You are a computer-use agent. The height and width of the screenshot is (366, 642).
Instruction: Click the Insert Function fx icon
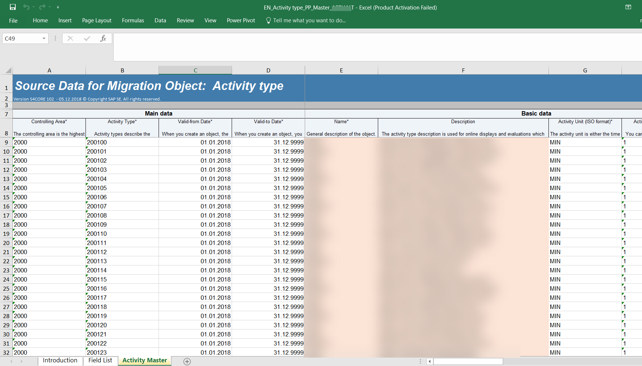click(103, 38)
